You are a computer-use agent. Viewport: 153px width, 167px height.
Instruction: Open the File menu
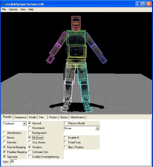click(4, 9)
